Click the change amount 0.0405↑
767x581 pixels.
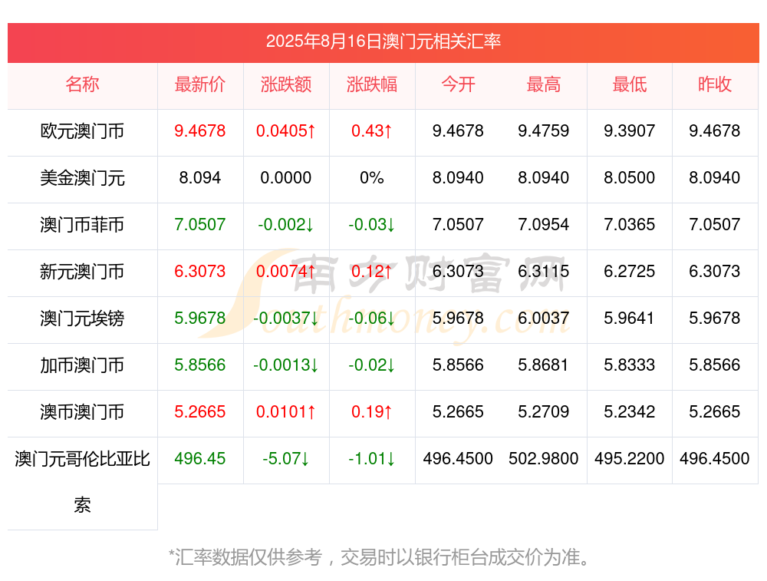click(x=286, y=131)
